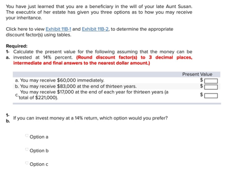Open the Exhibit 11B-1 link
This screenshot has height=172, width=228.
58,29
